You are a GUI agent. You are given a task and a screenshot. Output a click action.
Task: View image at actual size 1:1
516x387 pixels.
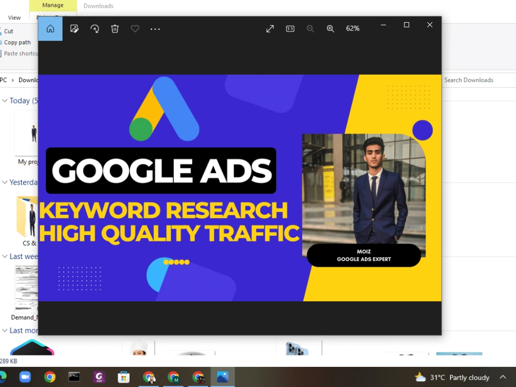coord(290,28)
